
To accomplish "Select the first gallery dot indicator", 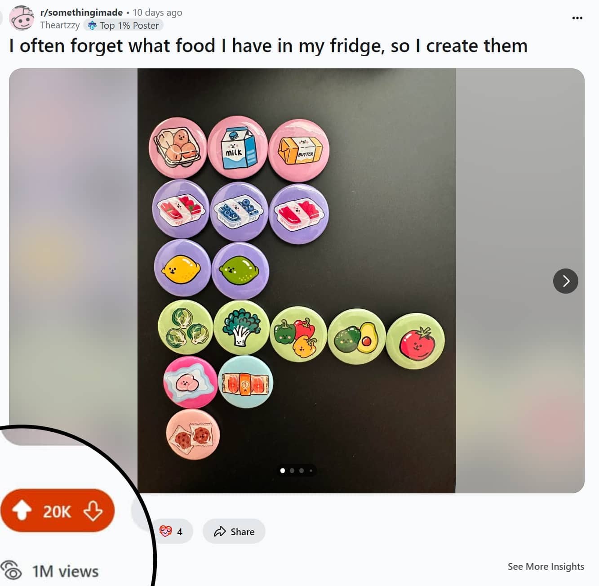I will pyautogui.click(x=283, y=471).
